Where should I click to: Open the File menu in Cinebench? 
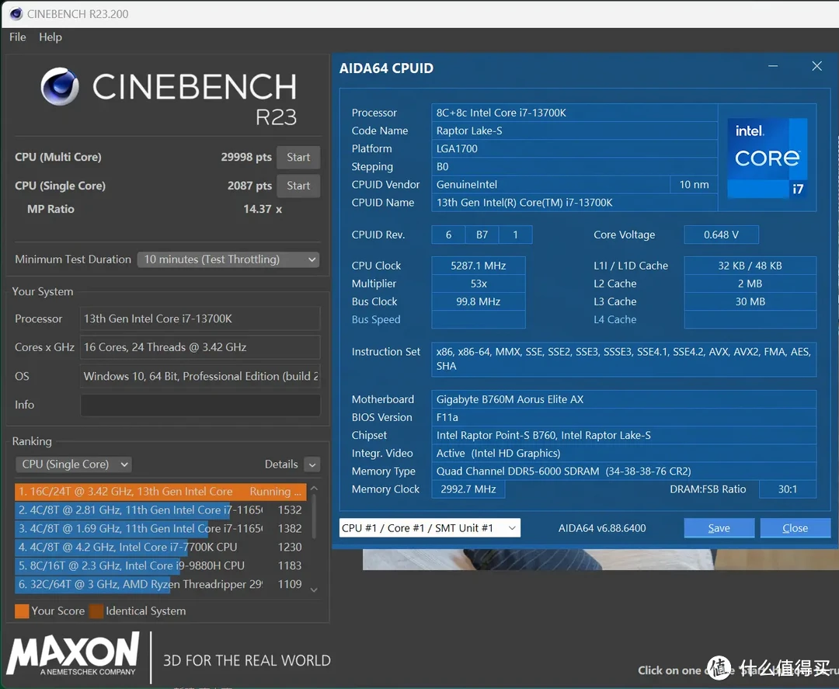18,37
